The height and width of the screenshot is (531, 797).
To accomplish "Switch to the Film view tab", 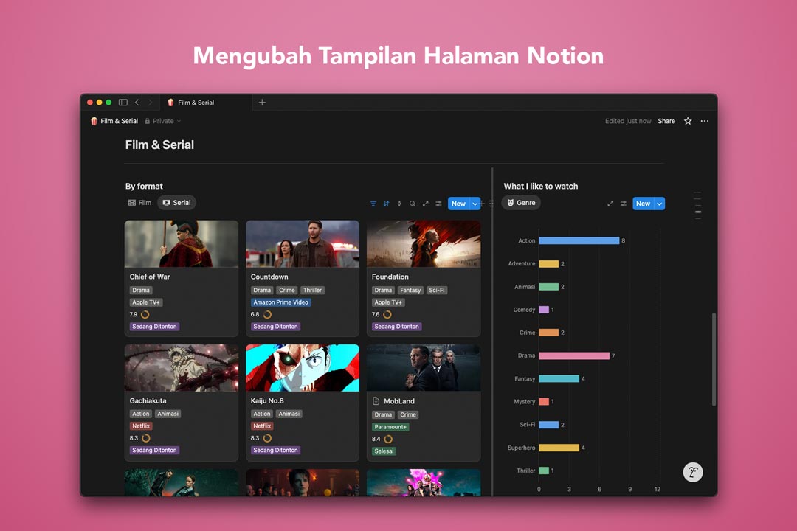I will (x=139, y=202).
